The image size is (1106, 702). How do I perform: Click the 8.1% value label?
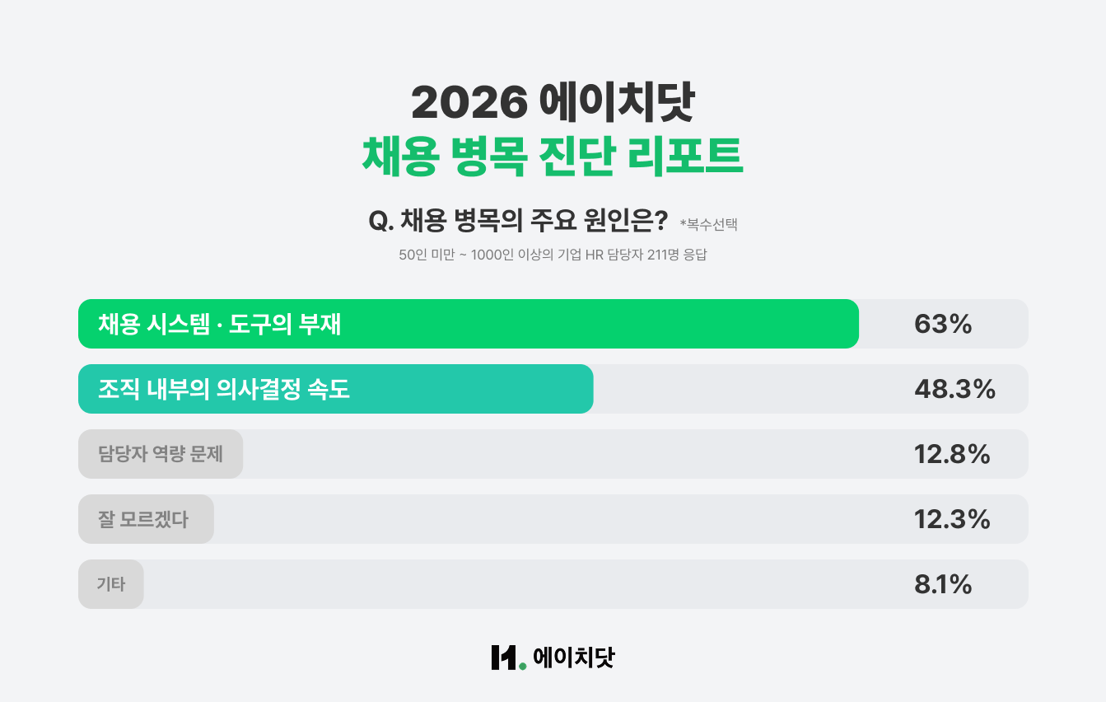943,584
